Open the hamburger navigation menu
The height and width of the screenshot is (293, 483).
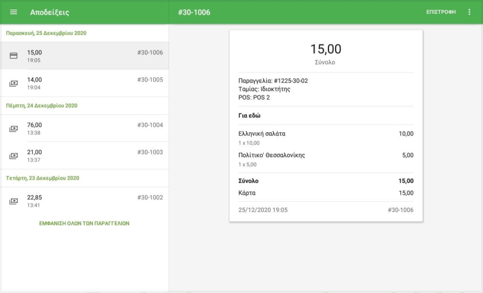click(x=14, y=12)
